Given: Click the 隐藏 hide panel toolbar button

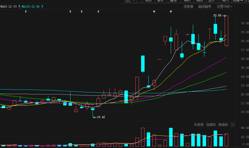Looking at the screenshot, I should coord(238,1).
